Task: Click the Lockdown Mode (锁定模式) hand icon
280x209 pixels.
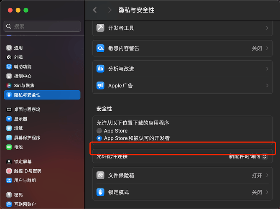Action: pyautogui.click(x=100, y=192)
